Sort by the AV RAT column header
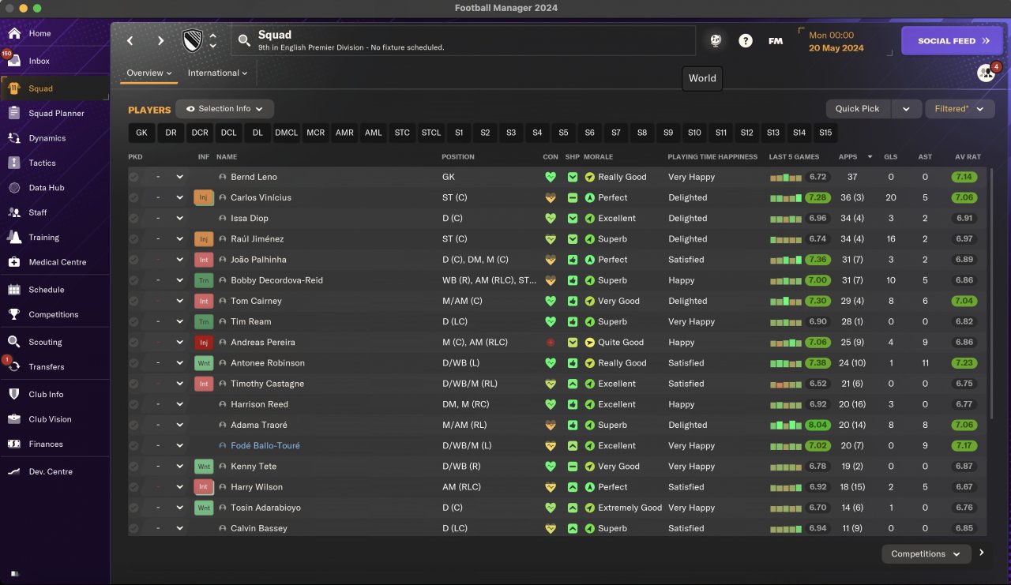Screen dimensions: 1011x585 click(x=968, y=157)
